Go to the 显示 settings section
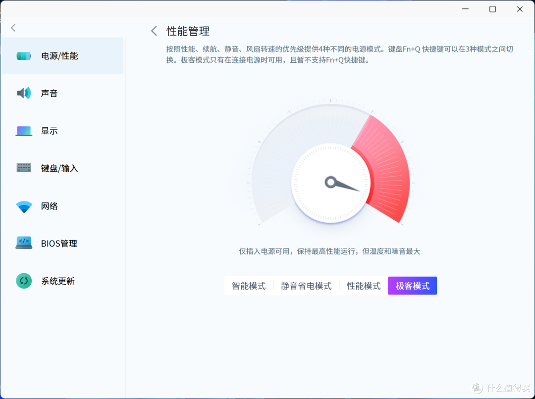The width and height of the screenshot is (535, 399). click(x=63, y=131)
